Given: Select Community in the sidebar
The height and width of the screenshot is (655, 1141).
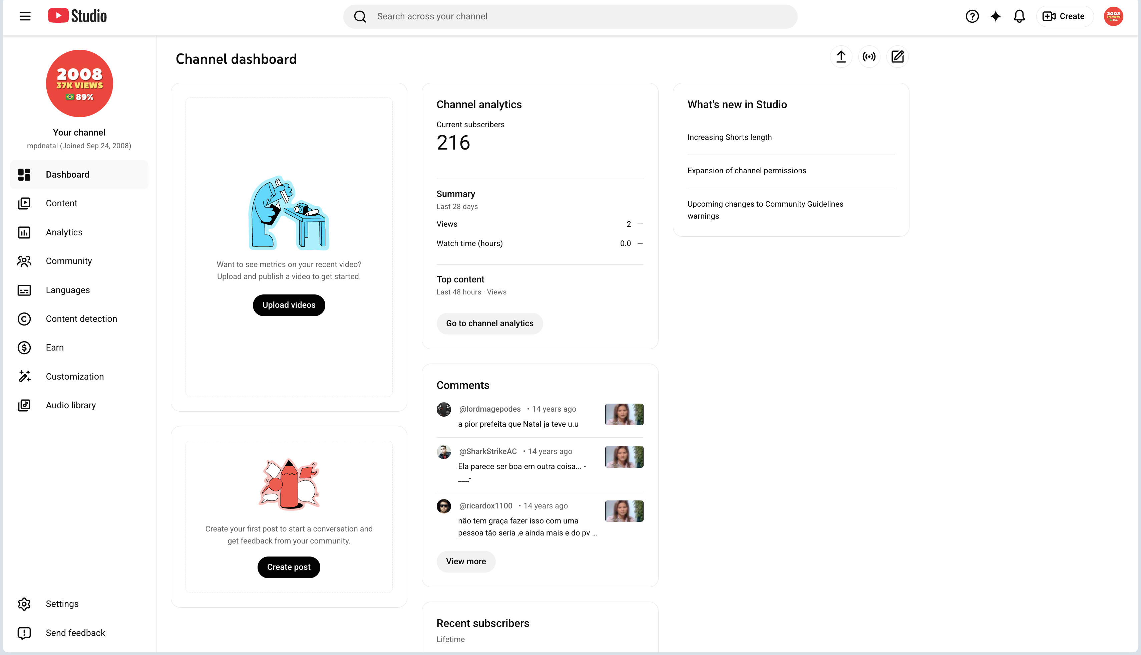Looking at the screenshot, I should point(79,261).
